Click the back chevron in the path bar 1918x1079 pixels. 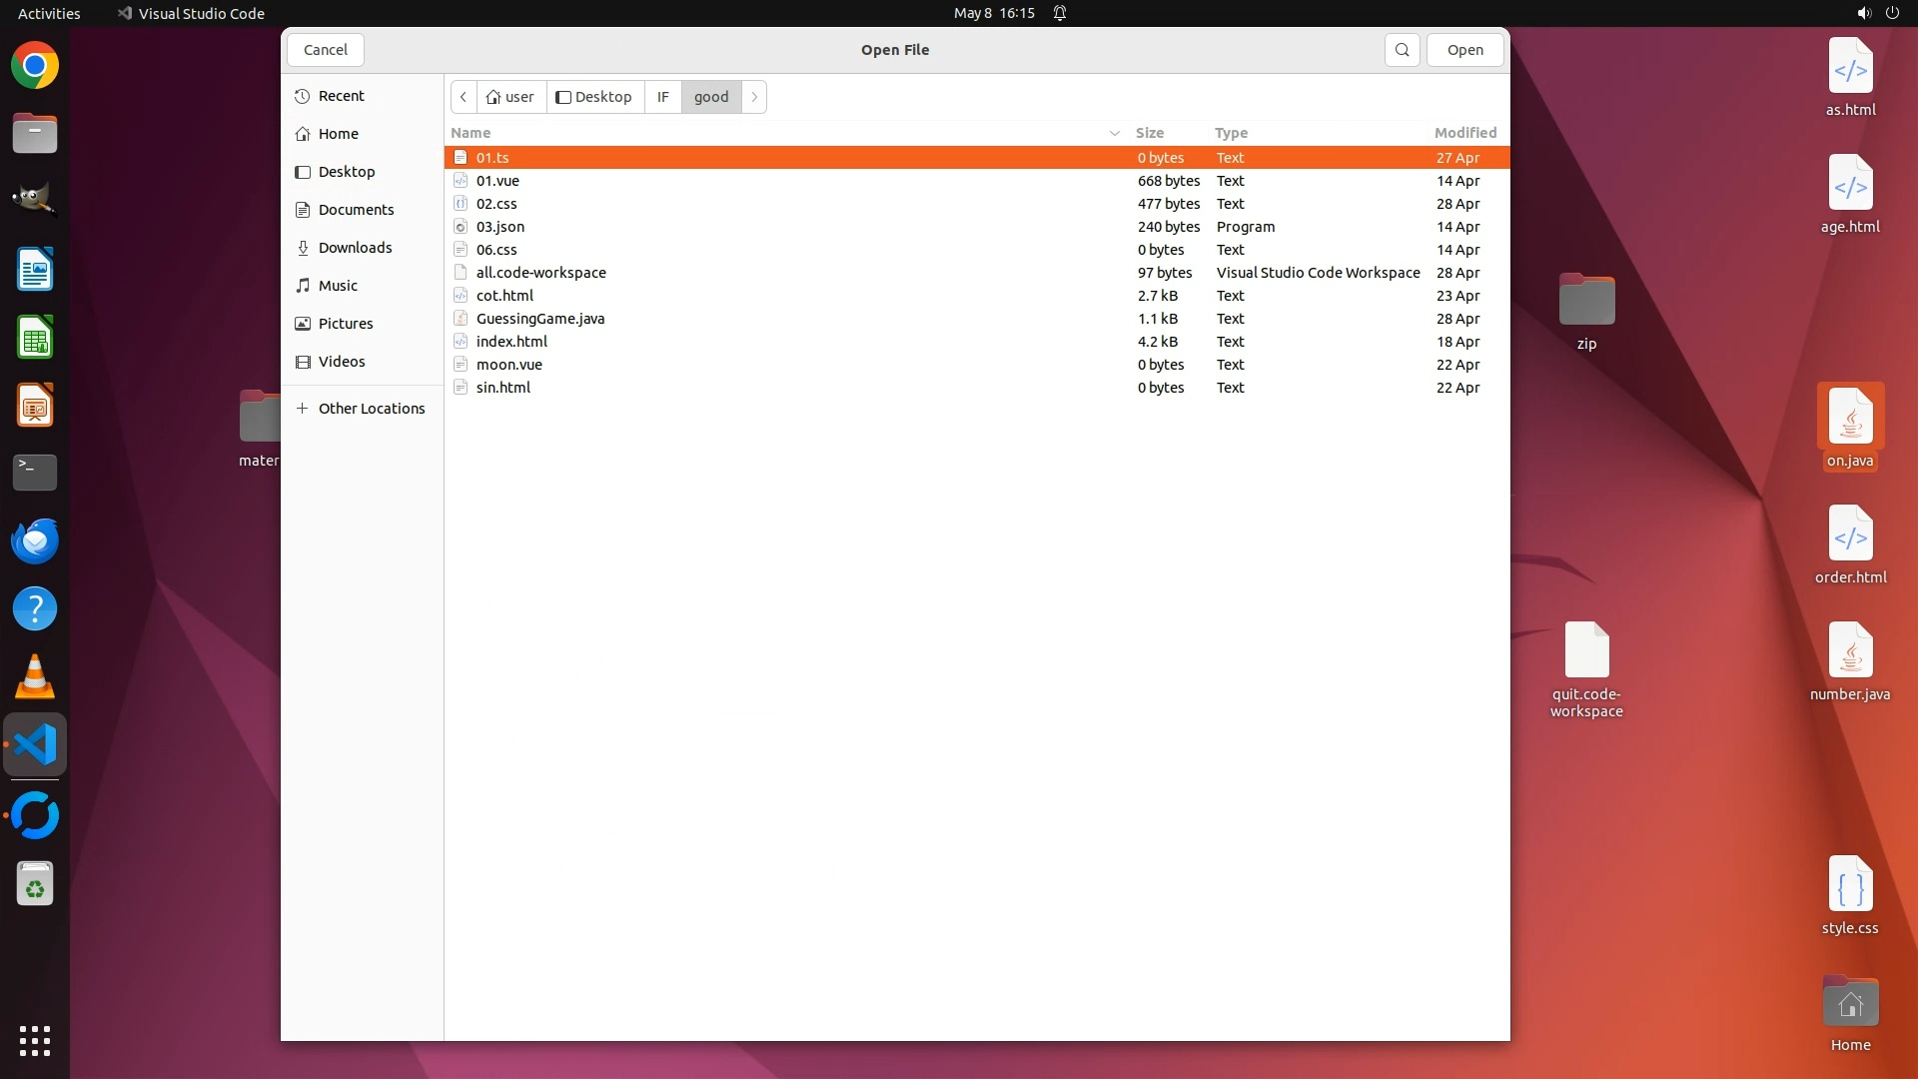point(464,97)
